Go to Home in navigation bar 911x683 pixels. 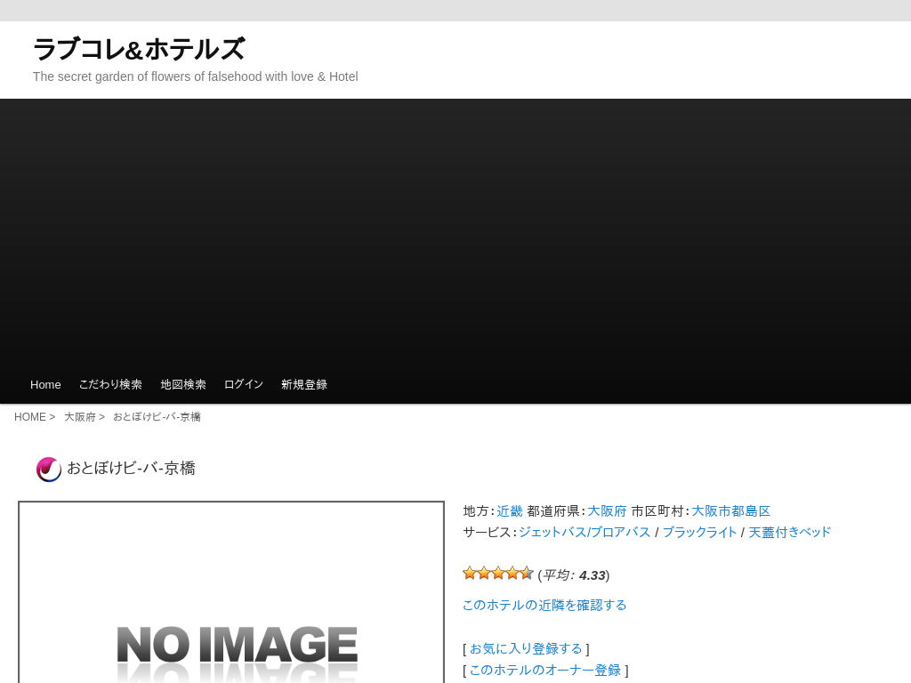(x=45, y=384)
